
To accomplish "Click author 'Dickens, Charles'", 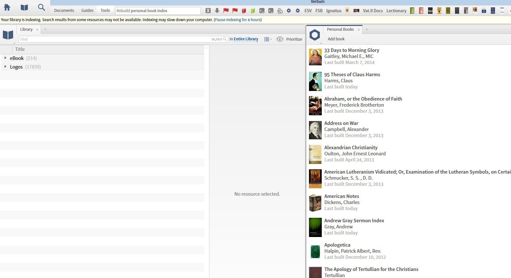I will [x=342, y=202].
